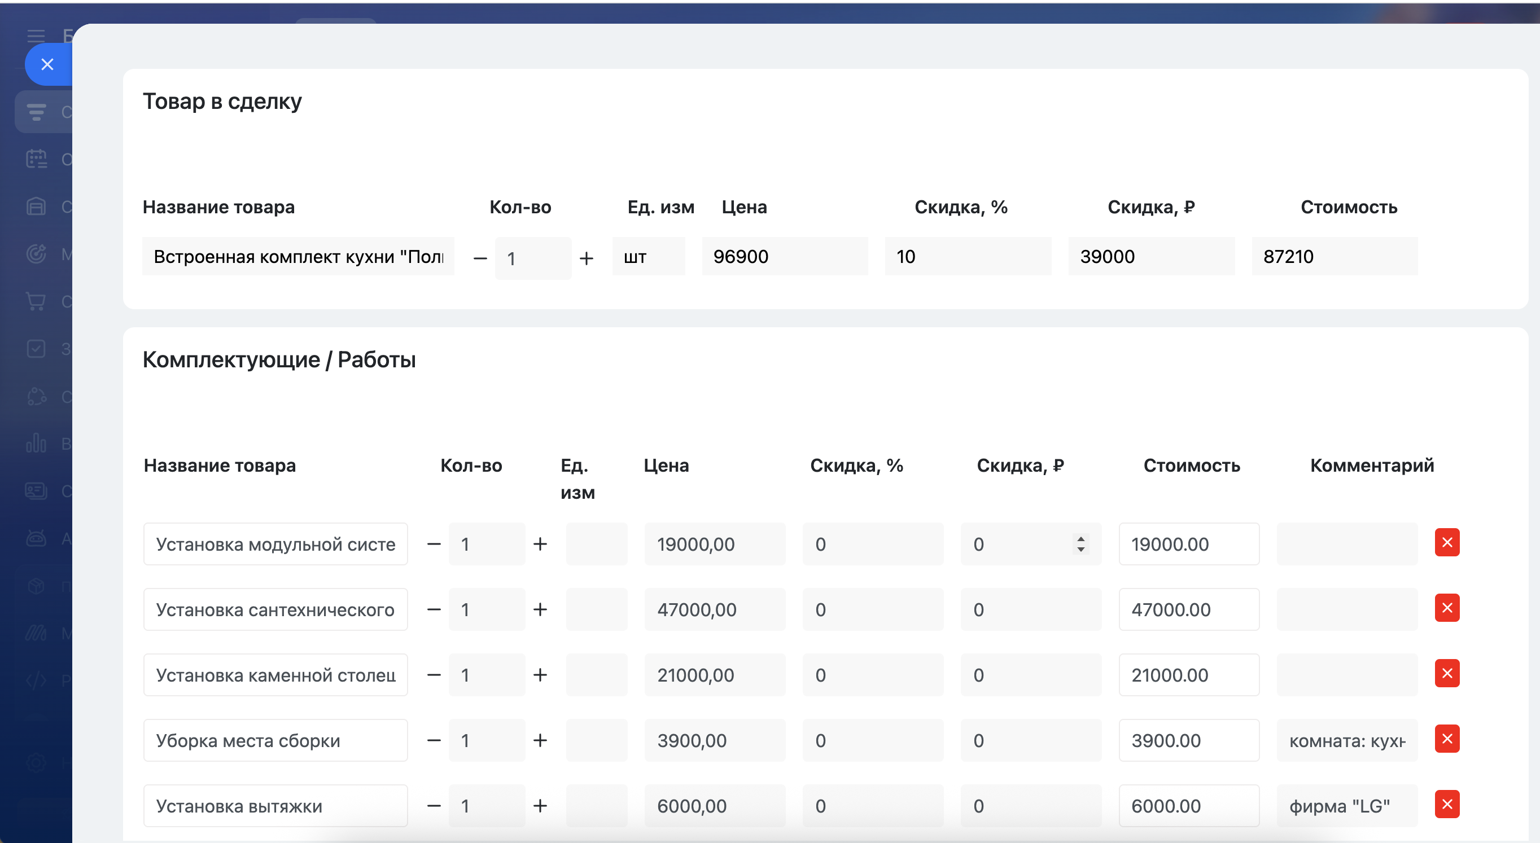Image resolution: width=1540 pixels, height=843 pixels.
Task: Increase quantity for Установка вытяжки
Action: (540, 806)
